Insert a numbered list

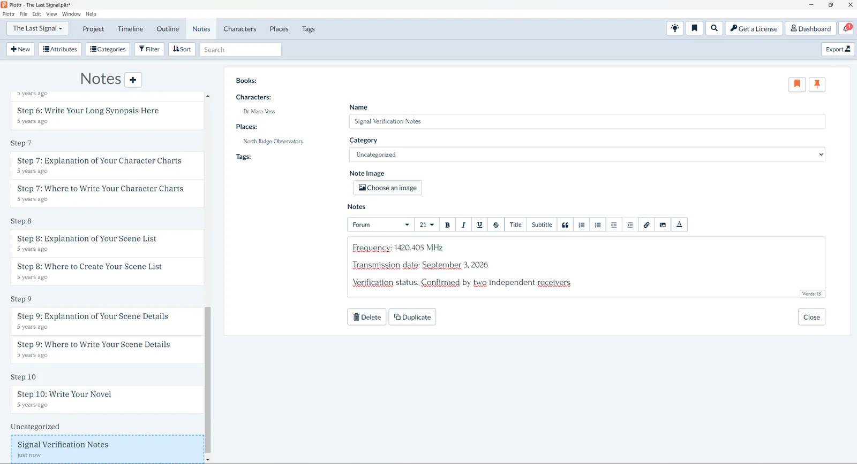[x=581, y=225]
